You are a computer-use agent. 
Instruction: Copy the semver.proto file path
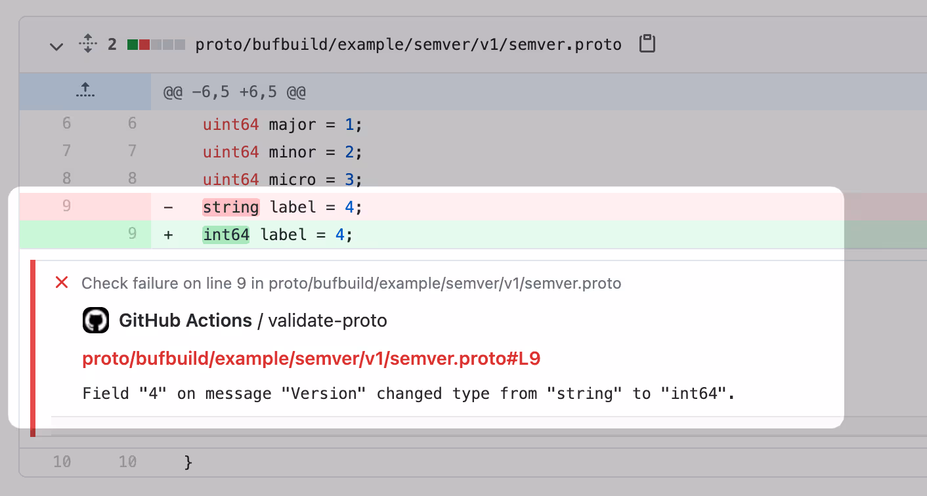point(647,44)
